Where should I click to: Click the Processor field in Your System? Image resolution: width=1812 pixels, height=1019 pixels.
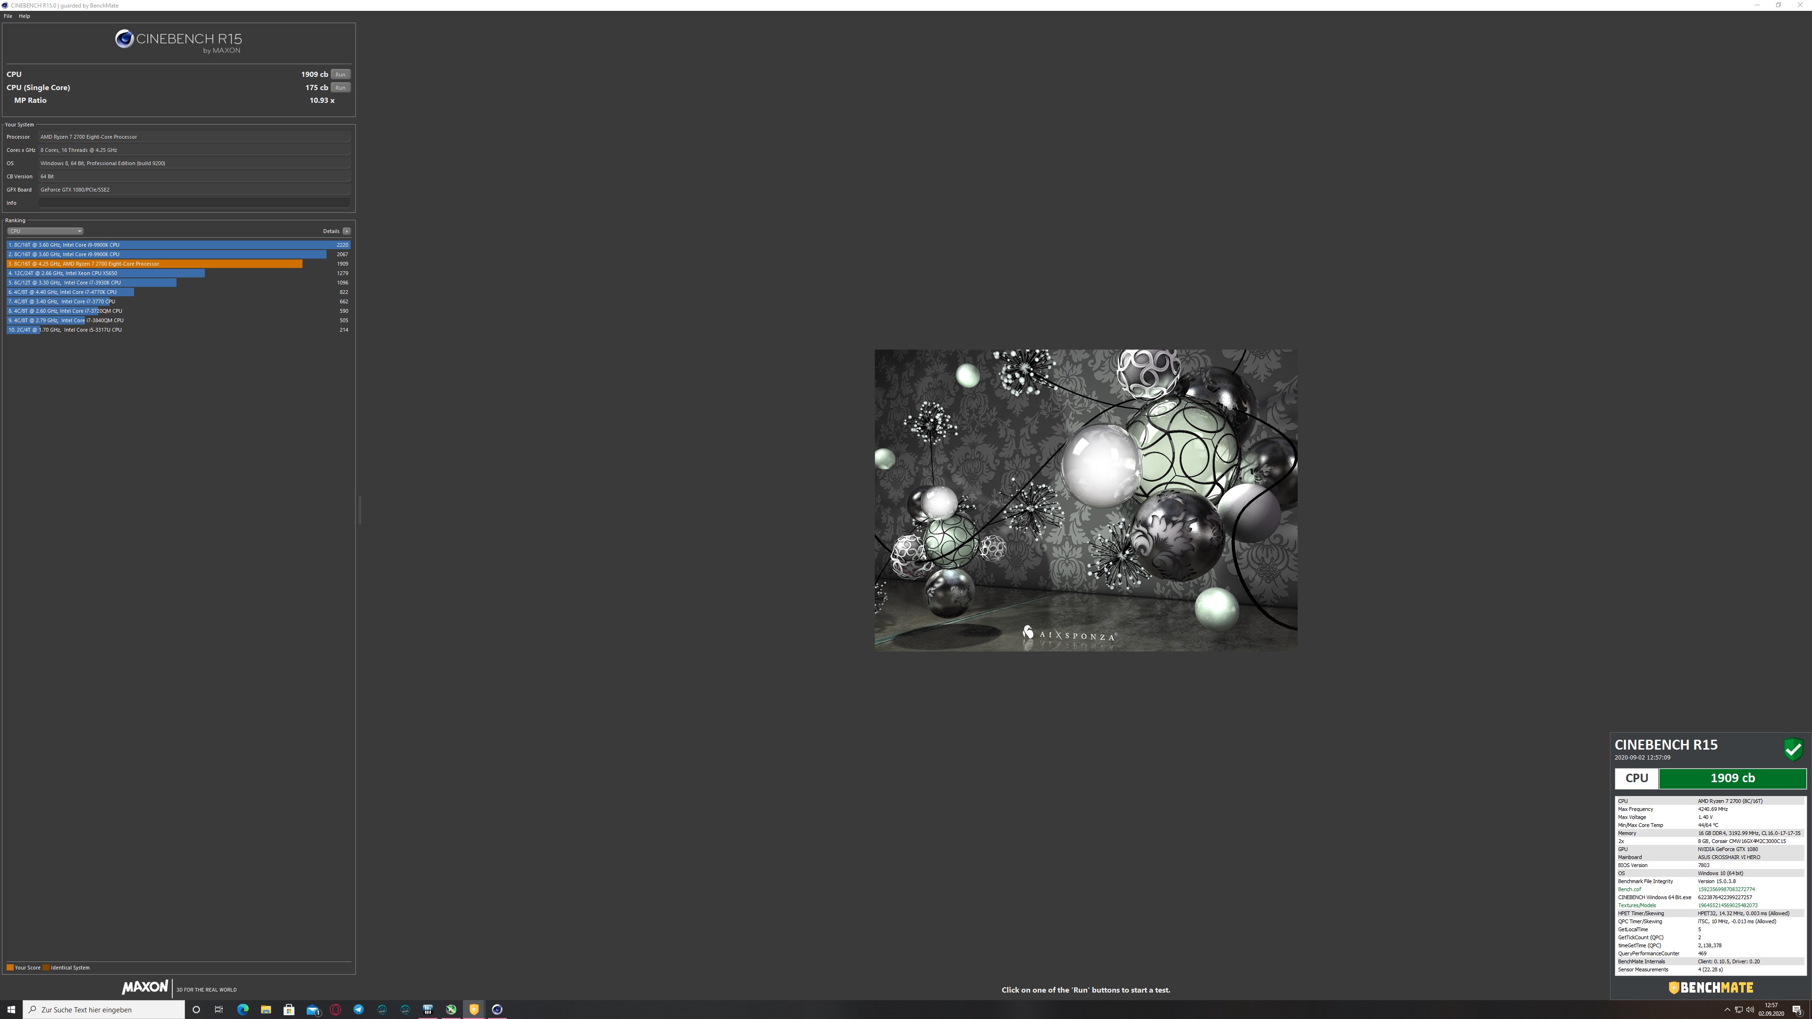click(194, 137)
